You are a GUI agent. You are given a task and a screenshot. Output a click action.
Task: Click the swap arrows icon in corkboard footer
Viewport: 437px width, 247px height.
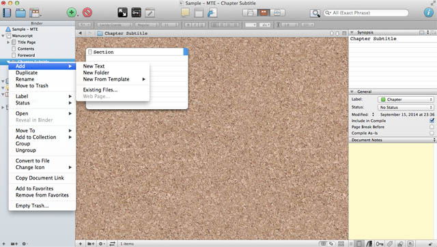[x=112, y=244]
